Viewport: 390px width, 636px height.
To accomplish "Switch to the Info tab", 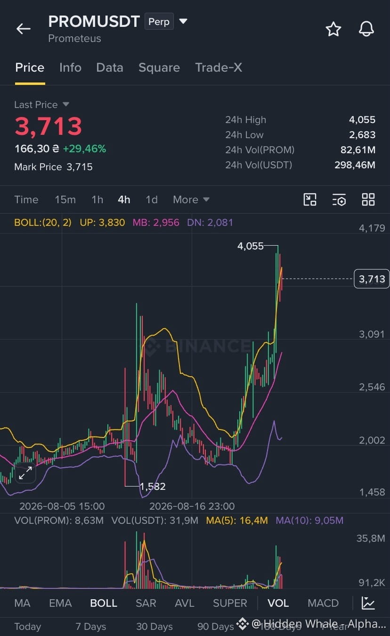I will click(70, 67).
